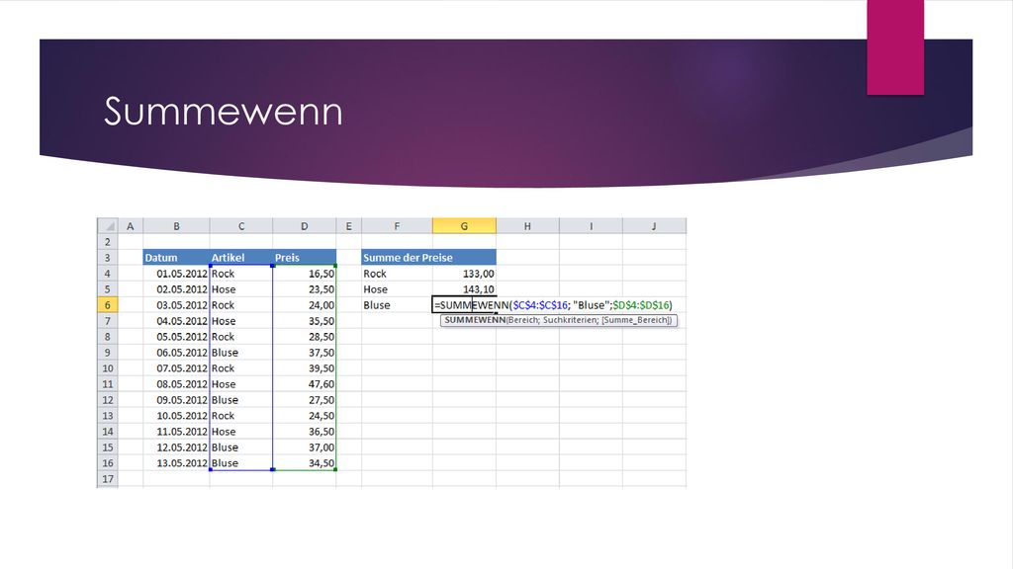Click Hose in Artikel row 14
Viewport: 1013px width, 569px height.
point(241,432)
